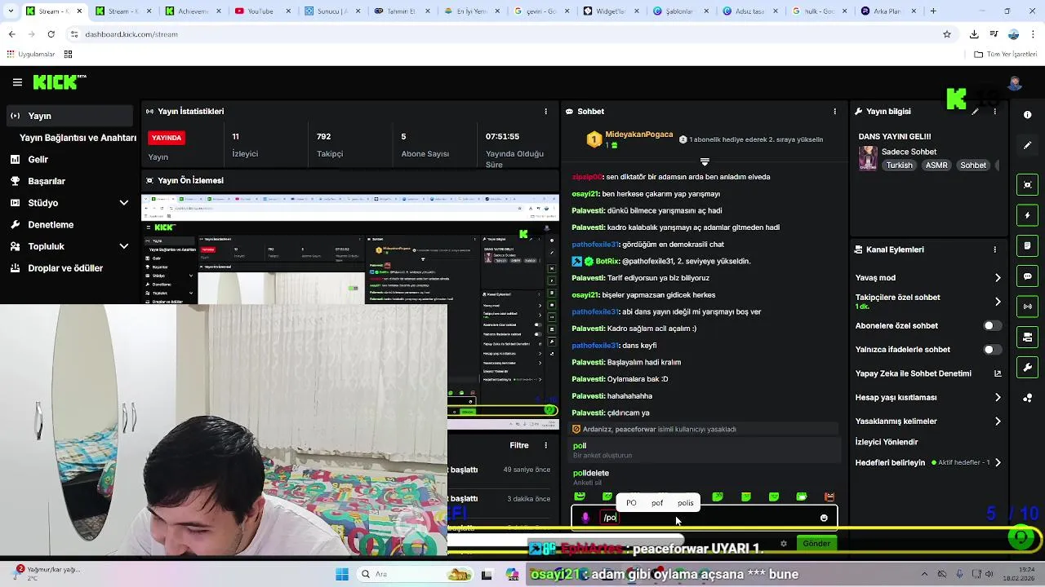Image resolution: width=1045 pixels, height=587 pixels.
Task: Open the Kanal Eylemleri three-dot menu
Action: [994, 249]
